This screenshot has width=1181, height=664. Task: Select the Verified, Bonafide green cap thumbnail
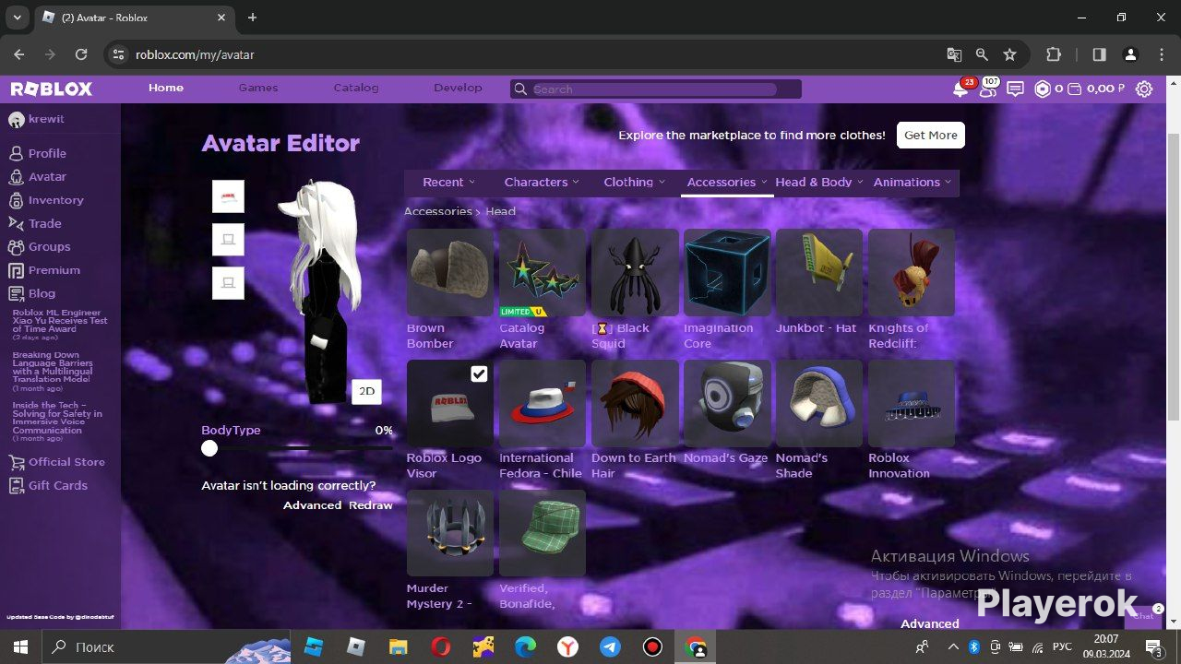coord(543,533)
